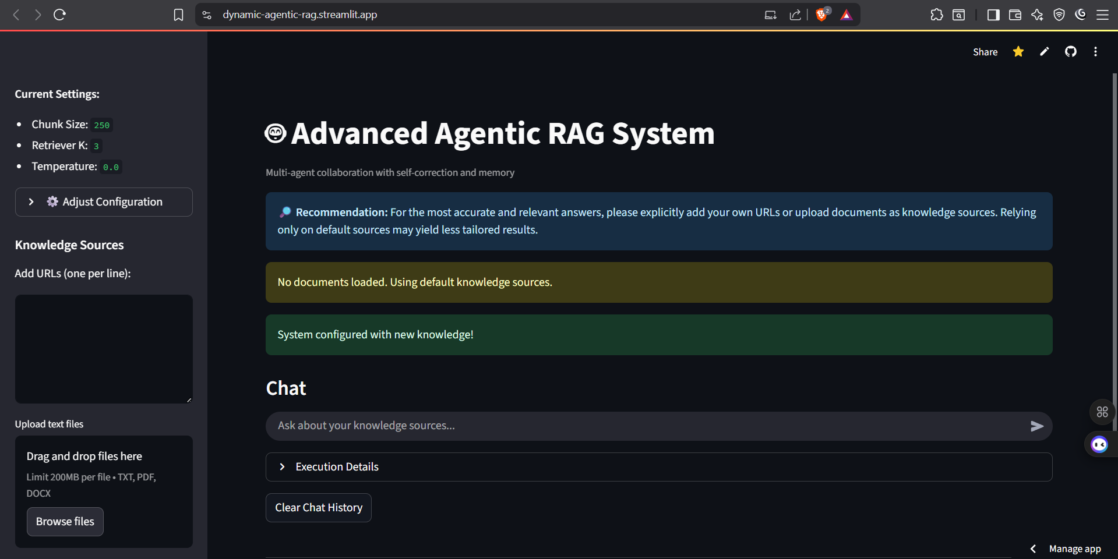This screenshot has height=559, width=1118.
Task: Go forward in browser history
Action: coord(38,15)
